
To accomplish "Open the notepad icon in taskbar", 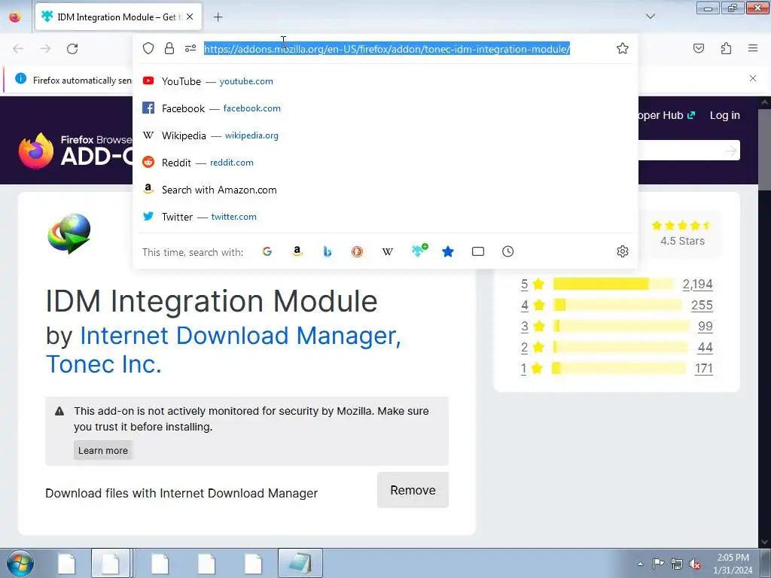I will pyautogui.click(x=300, y=563).
